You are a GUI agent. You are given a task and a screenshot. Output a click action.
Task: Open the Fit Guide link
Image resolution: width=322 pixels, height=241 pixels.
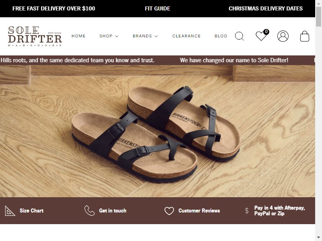click(157, 8)
